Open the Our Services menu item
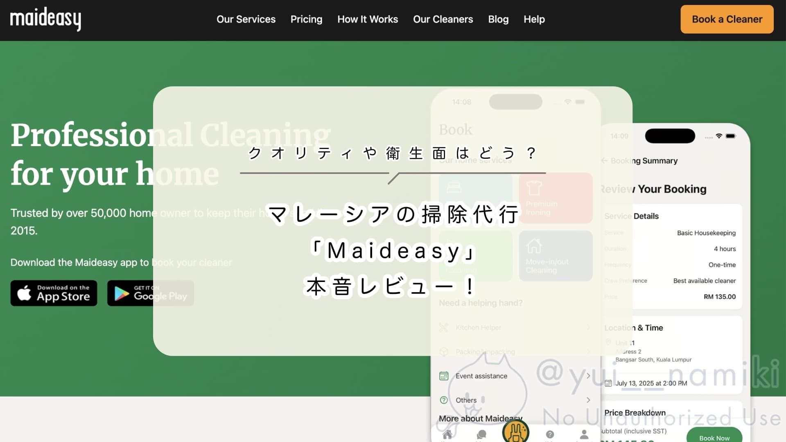This screenshot has height=442, width=786. coord(246,19)
